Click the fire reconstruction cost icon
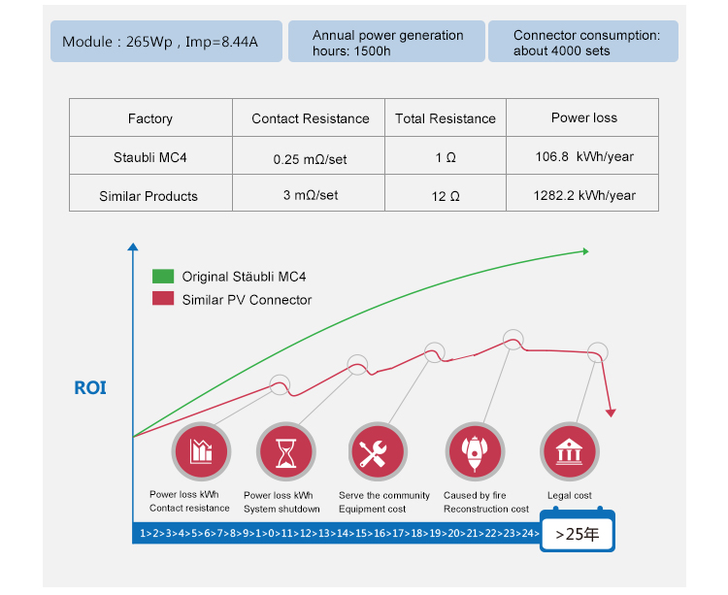Image resolution: width=728 pixels, height=595 pixels. 475,452
